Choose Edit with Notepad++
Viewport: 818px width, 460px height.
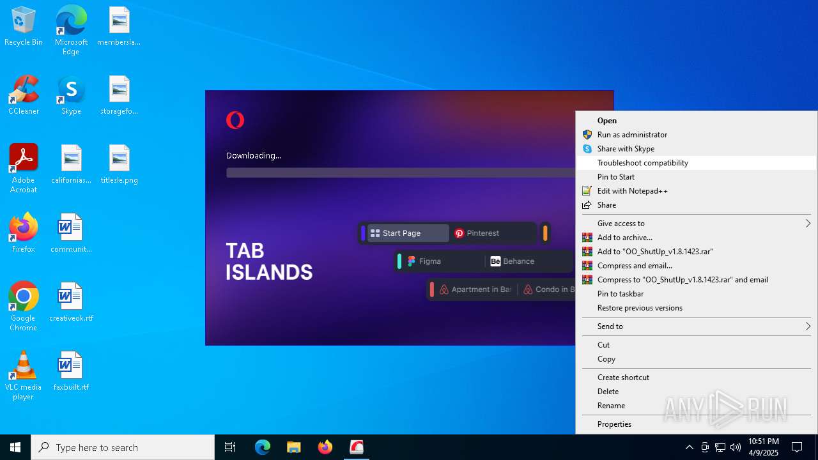(697, 191)
